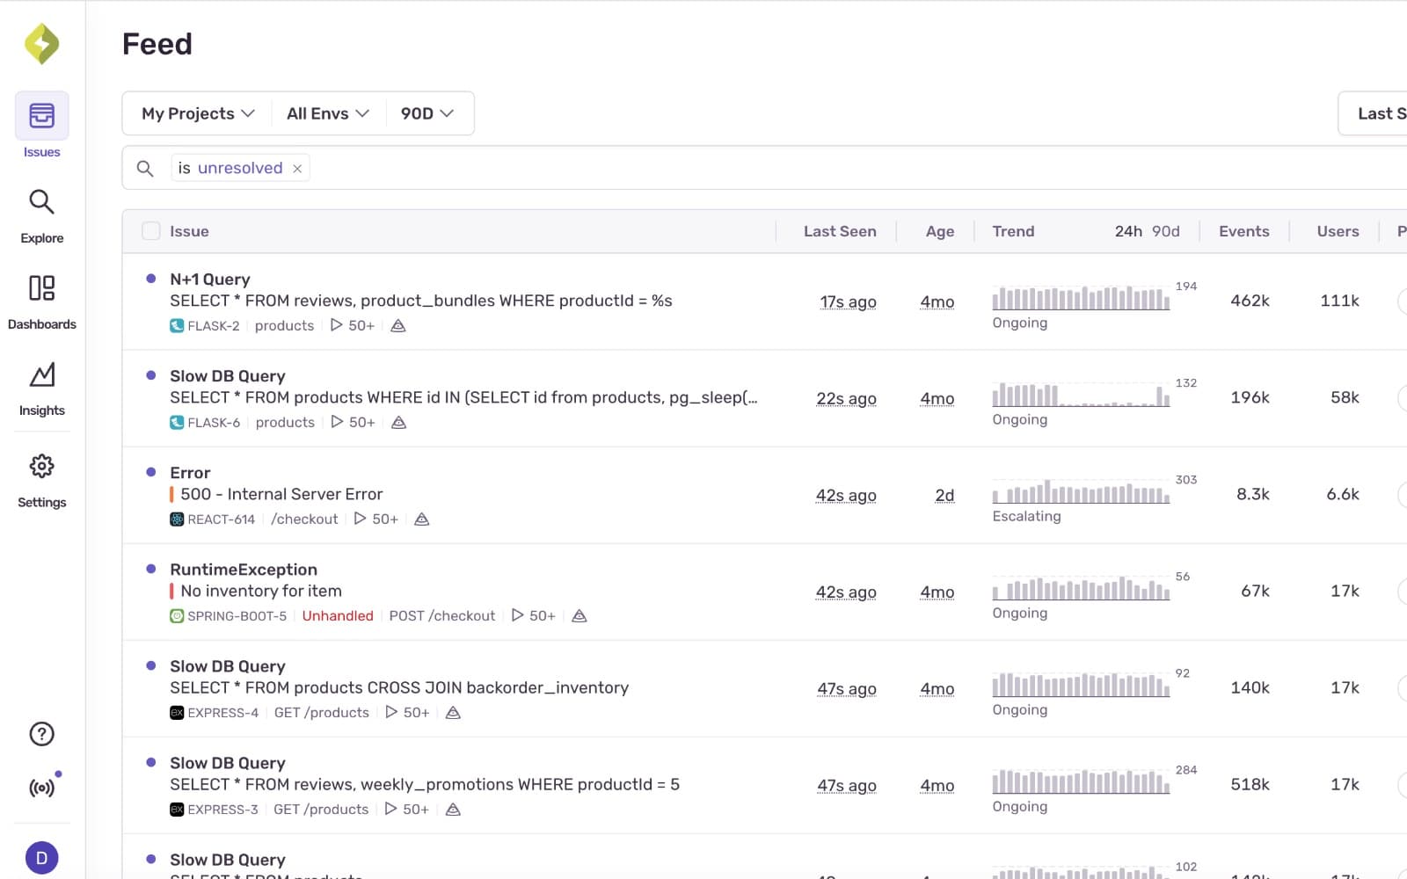1407x879 pixels.
Task: Open the RuntimeException issue
Action: pos(244,570)
